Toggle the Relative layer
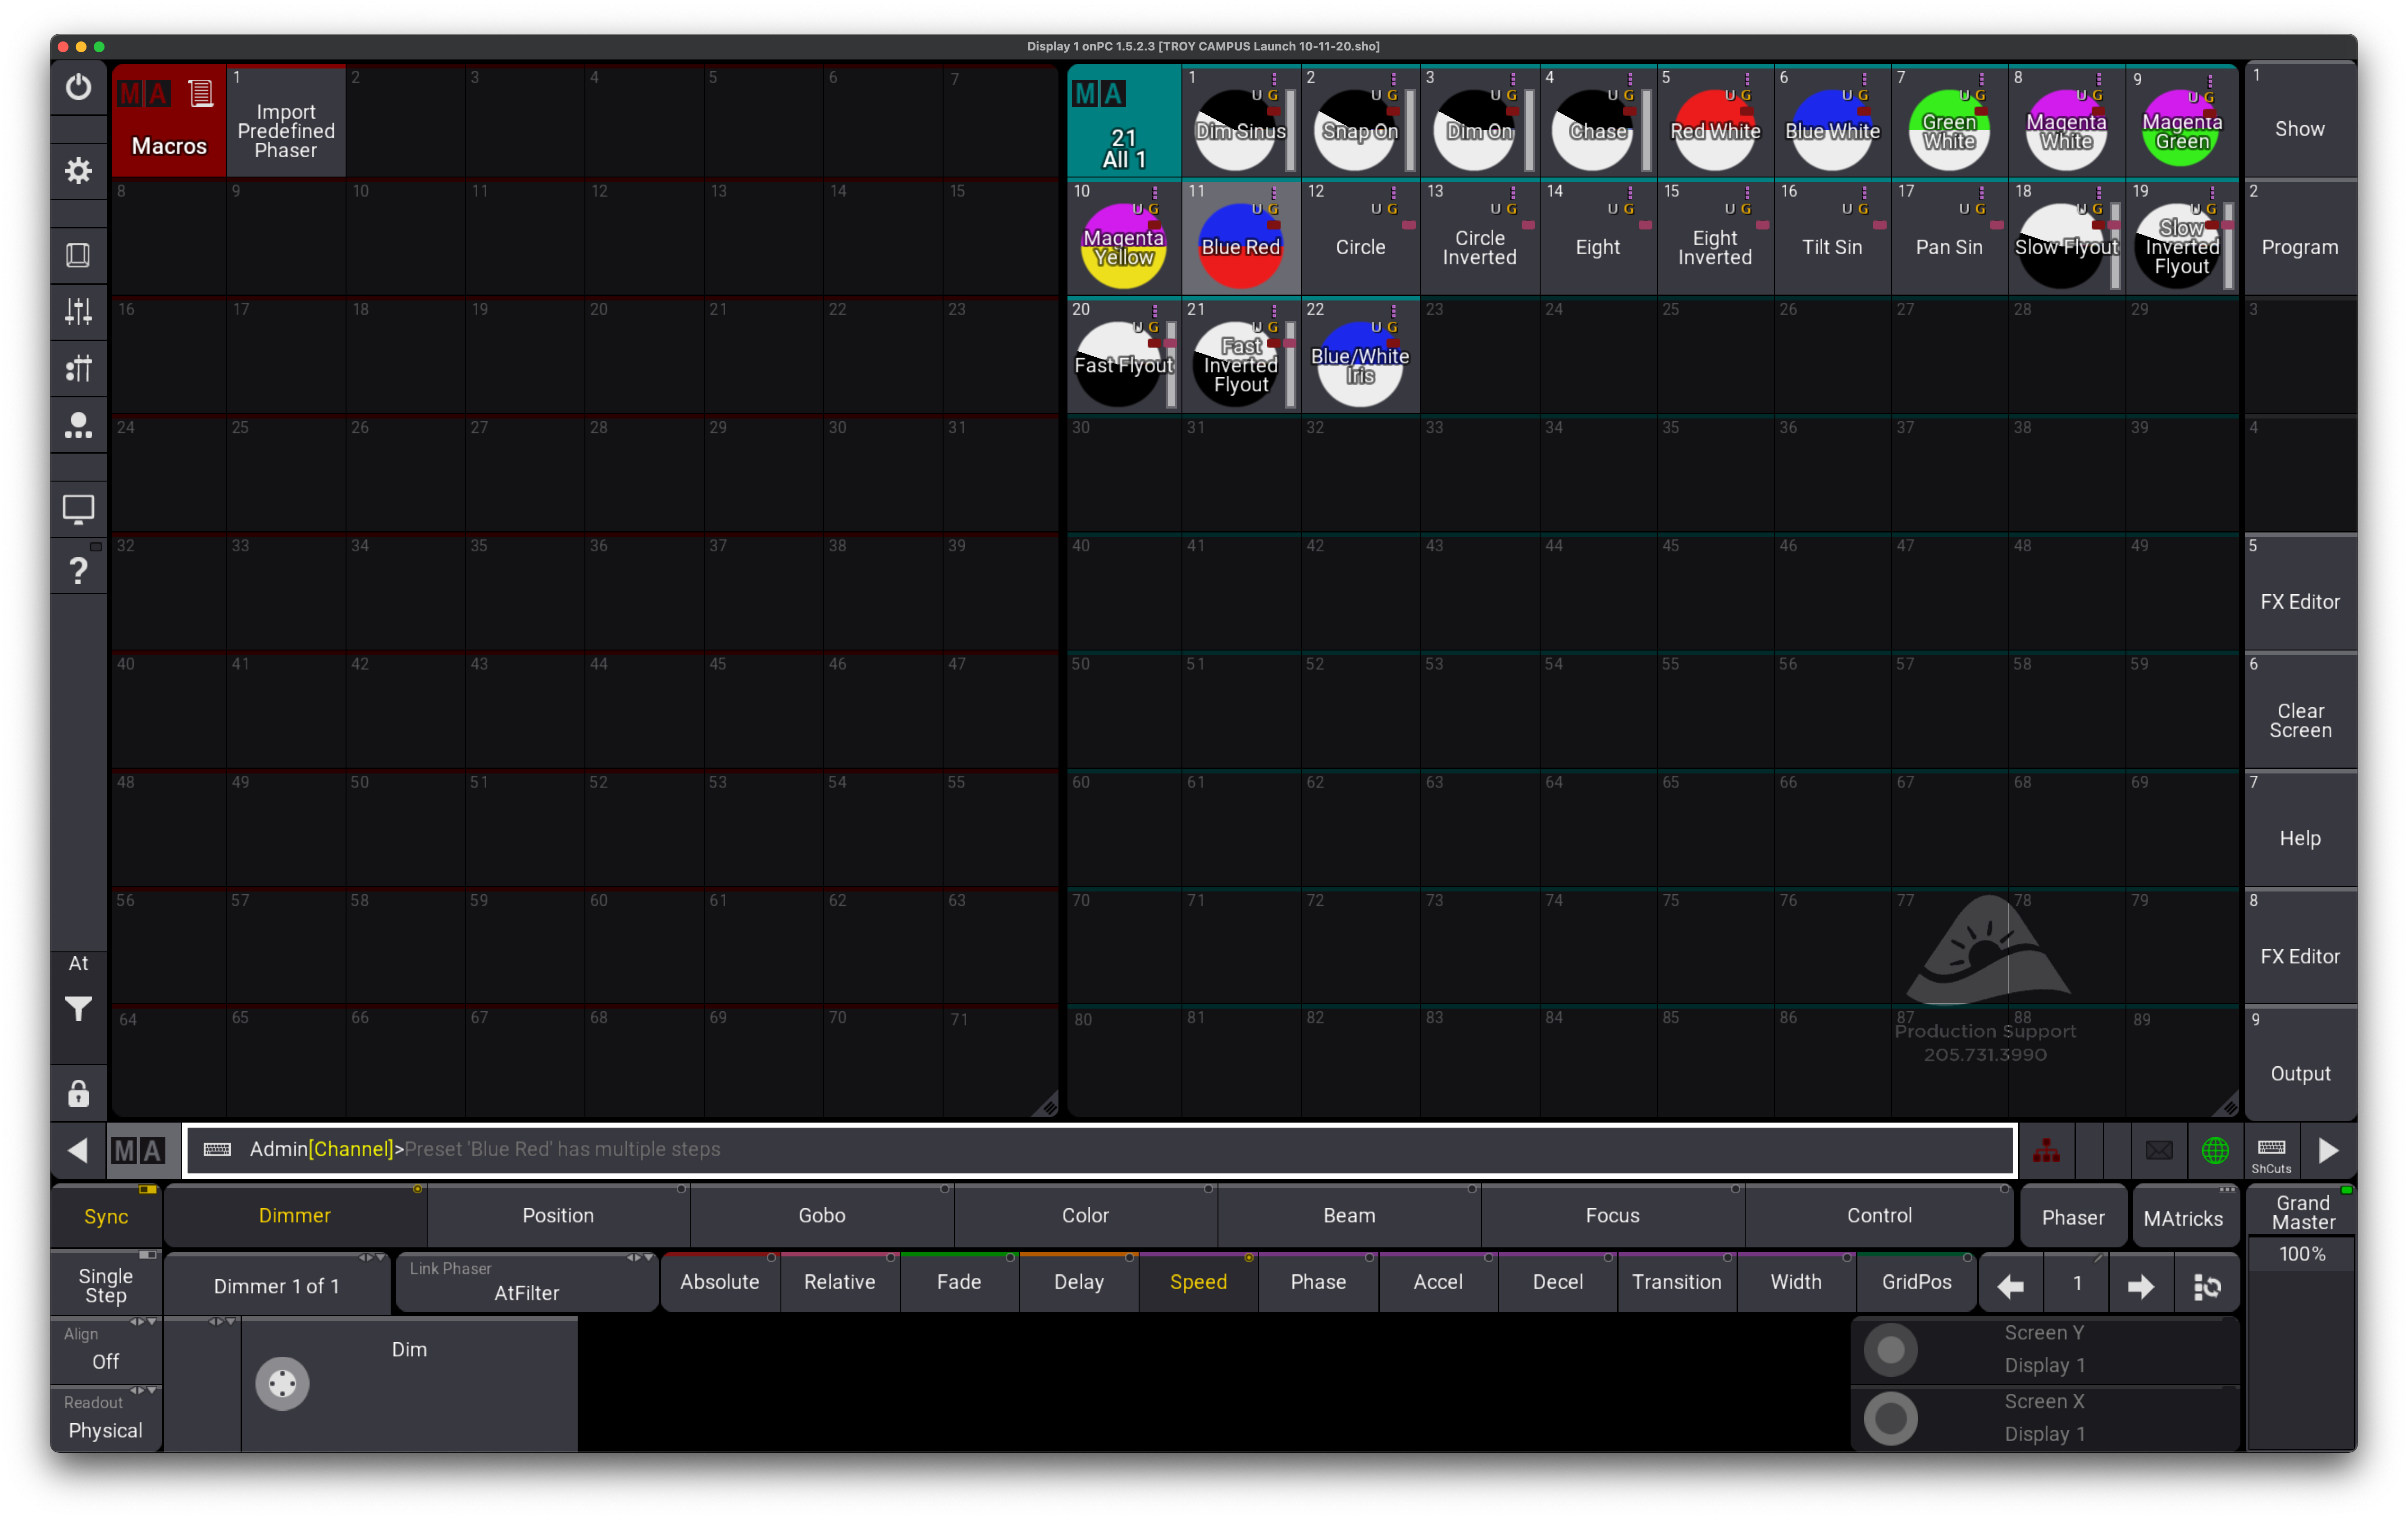 click(840, 1282)
